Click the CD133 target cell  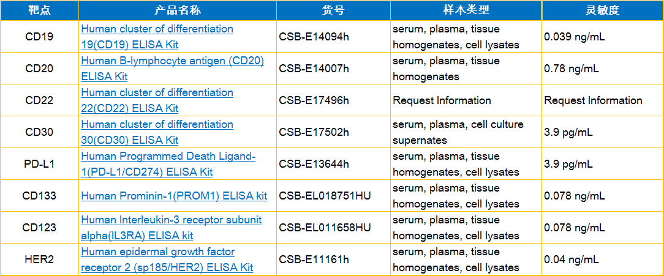[40, 196]
